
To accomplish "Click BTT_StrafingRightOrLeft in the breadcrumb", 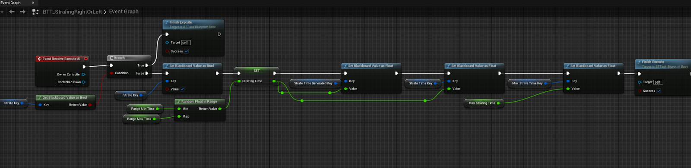I will tap(72, 12).
